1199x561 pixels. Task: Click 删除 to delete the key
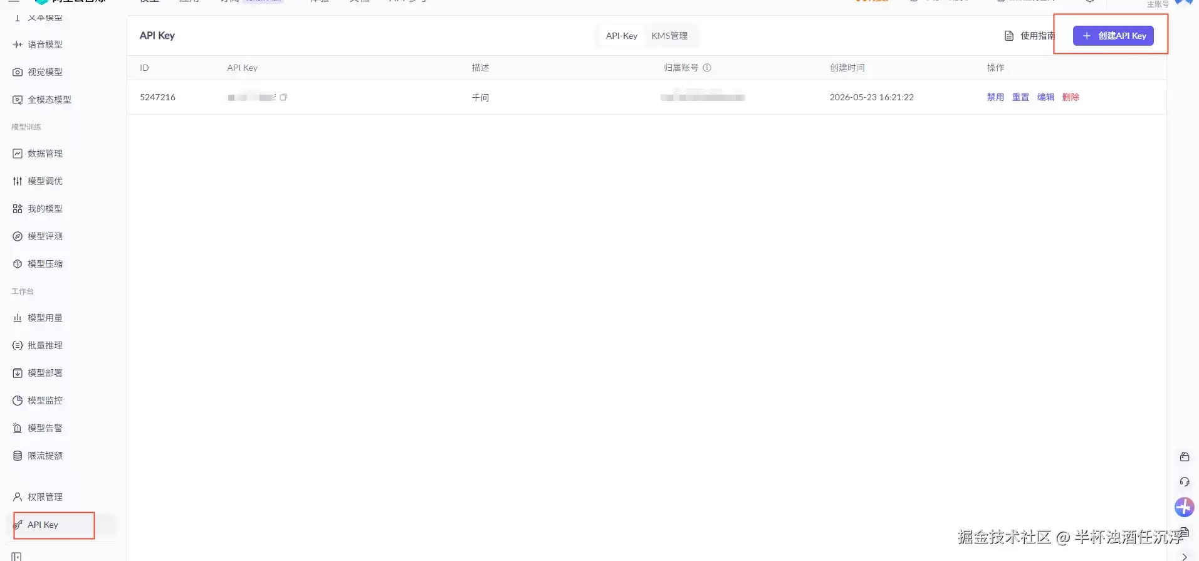tap(1071, 97)
